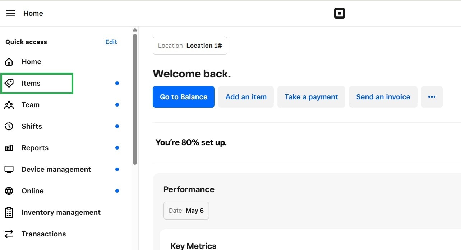Open Shifts using the clock icon

point(9,126)
